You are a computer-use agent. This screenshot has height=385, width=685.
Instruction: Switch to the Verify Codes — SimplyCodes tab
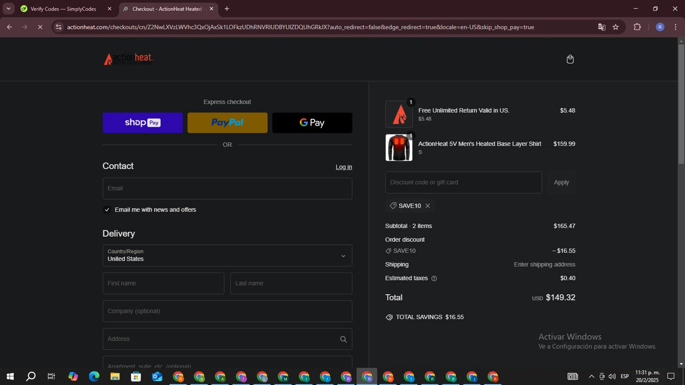[63, 9]
